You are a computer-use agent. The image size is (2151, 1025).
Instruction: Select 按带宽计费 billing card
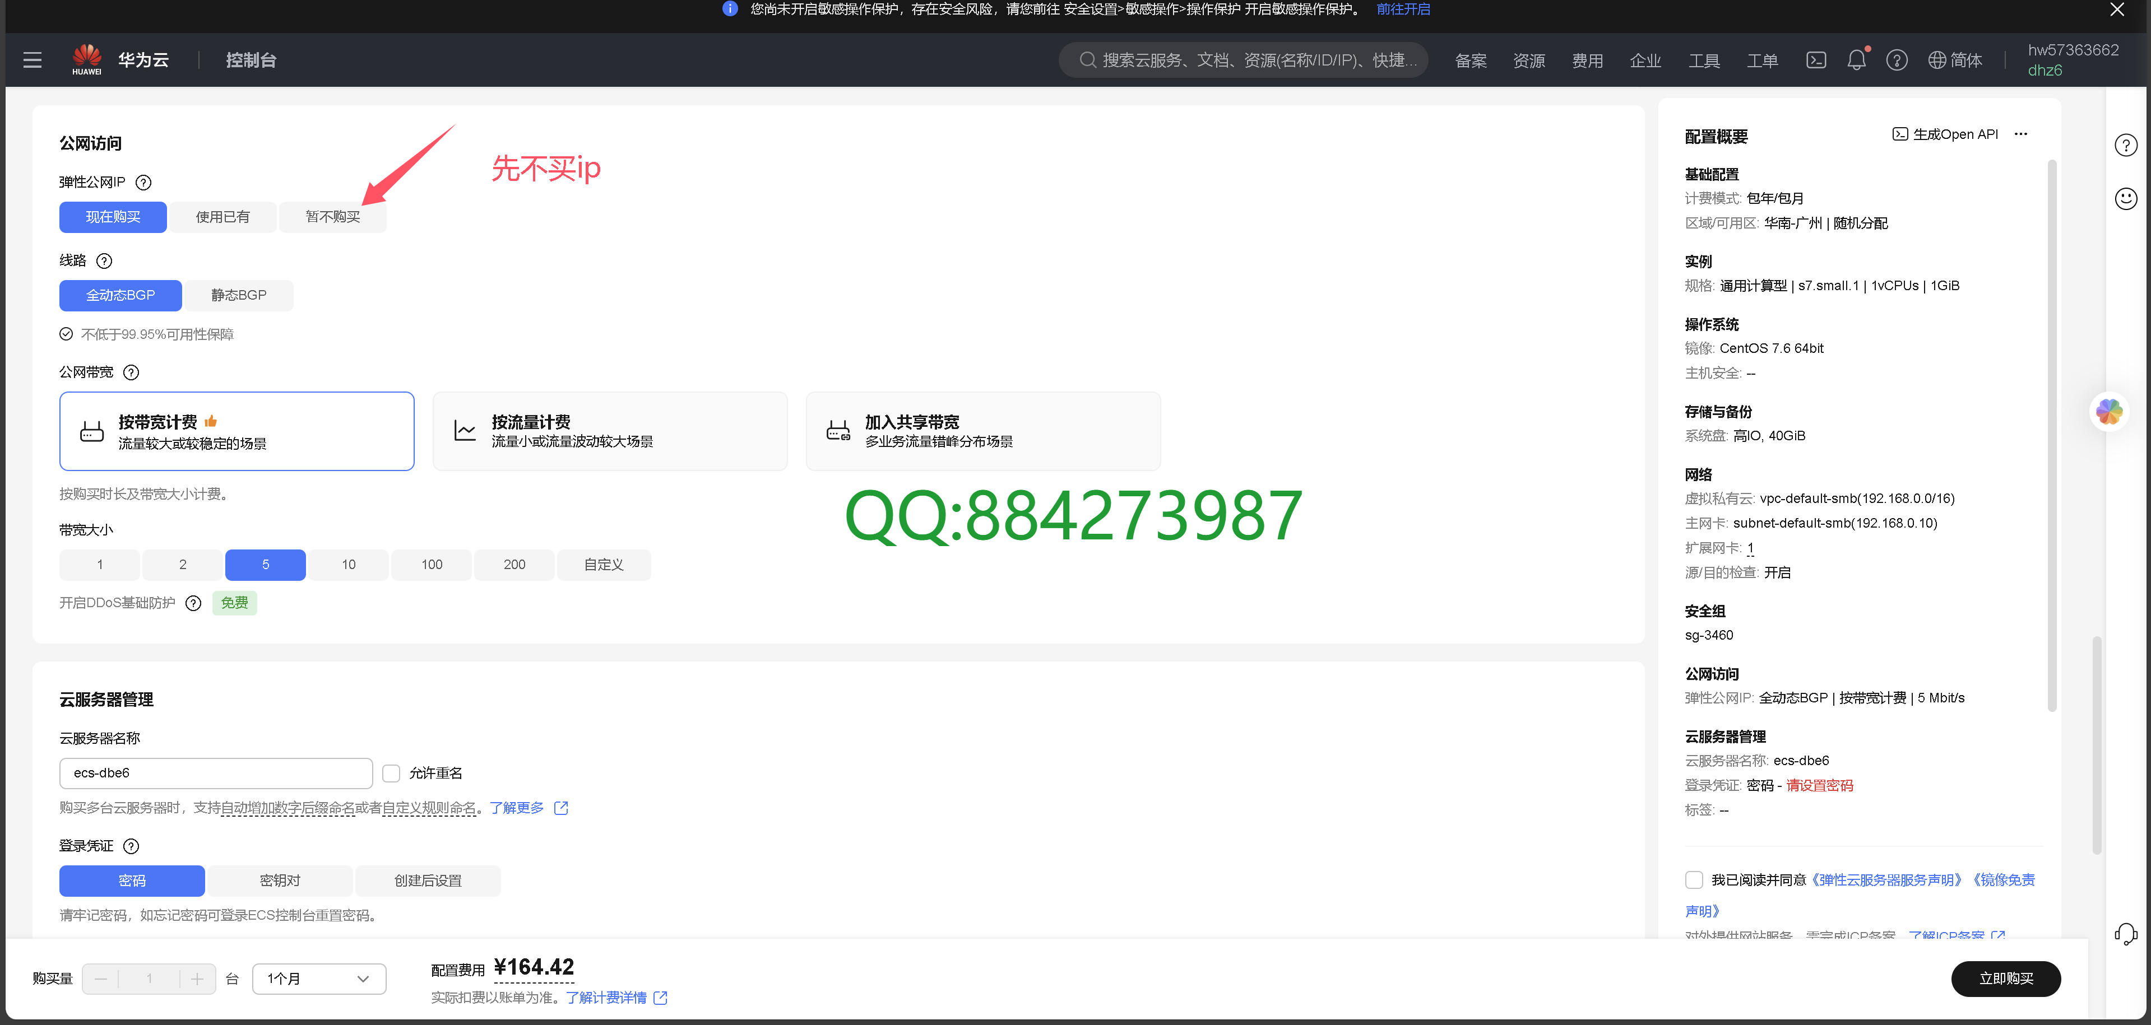point(237,431)
